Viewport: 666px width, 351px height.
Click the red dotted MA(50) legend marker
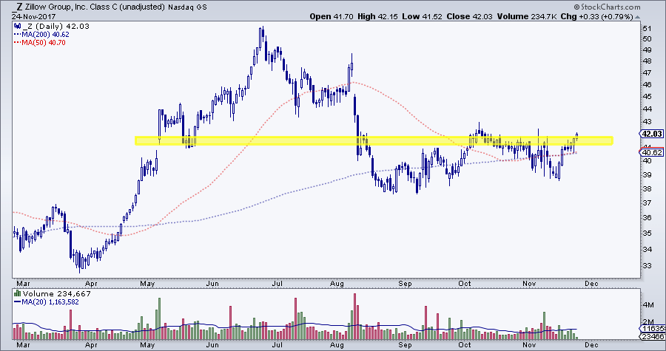coord(16,42)
